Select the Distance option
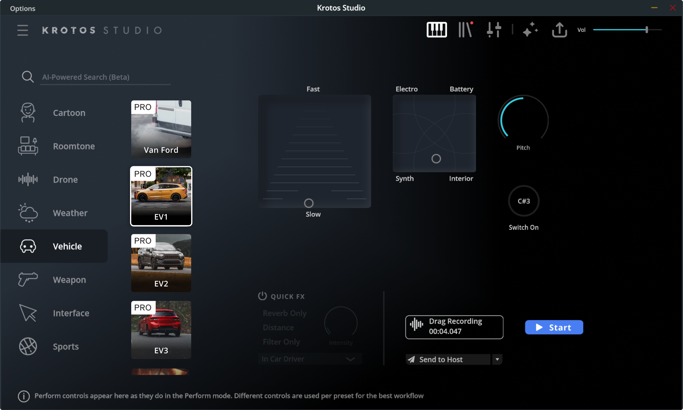 pos(278,328)
